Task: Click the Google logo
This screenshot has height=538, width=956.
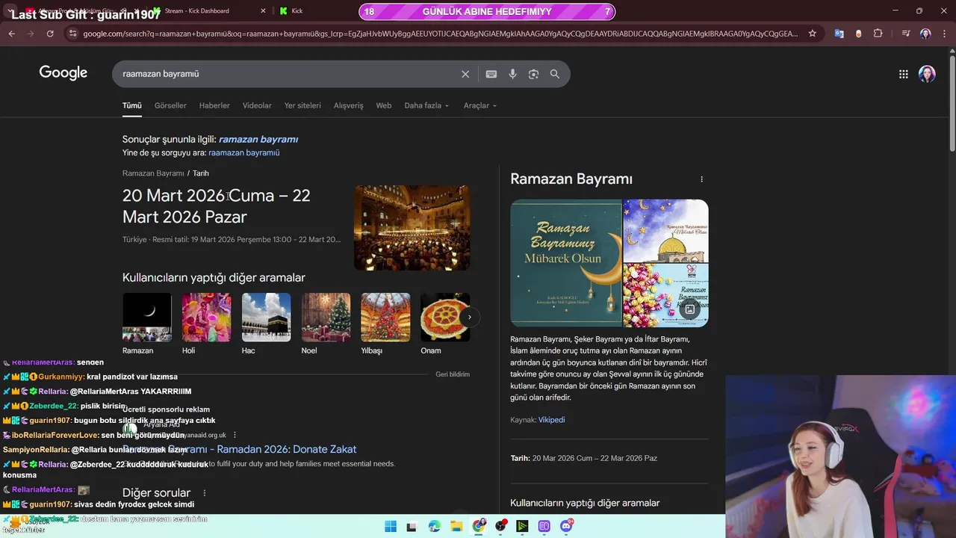Action: [x=63, y=72]
